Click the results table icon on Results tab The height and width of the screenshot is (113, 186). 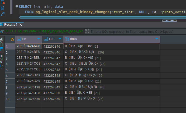[1, 25]
